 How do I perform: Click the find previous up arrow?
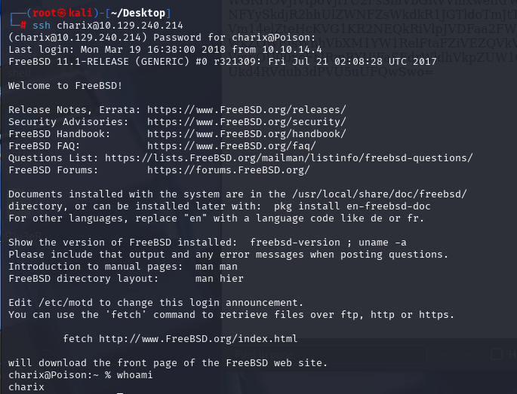(445, 354)
